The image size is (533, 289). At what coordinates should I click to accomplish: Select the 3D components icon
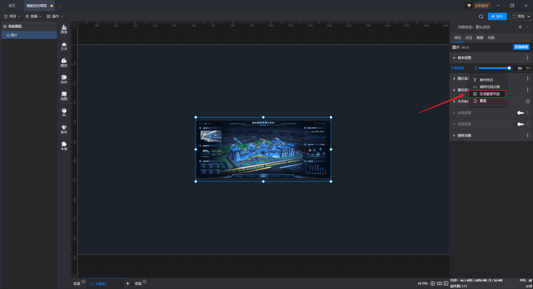64,112
